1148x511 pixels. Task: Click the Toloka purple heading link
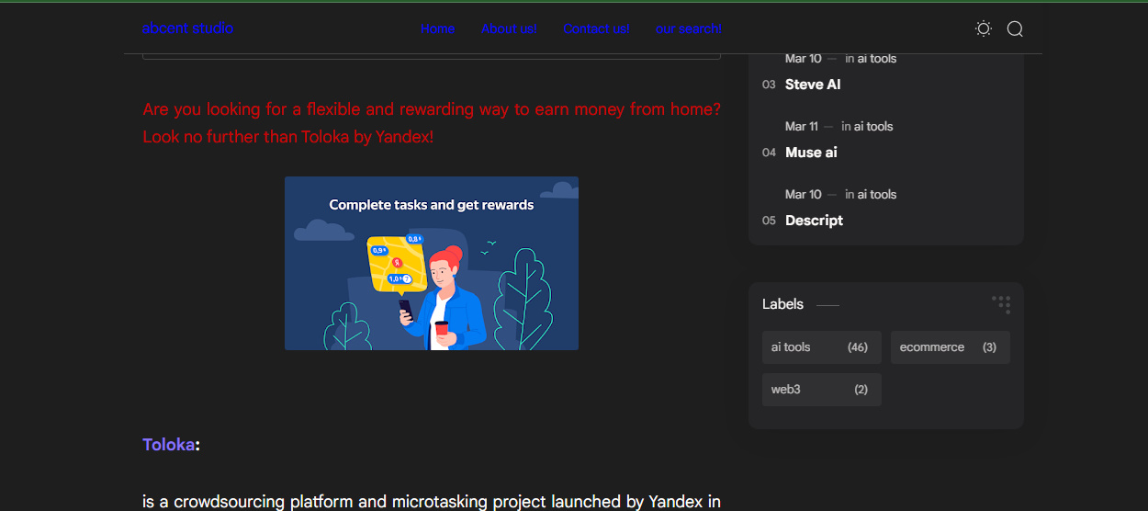point(169,445)
